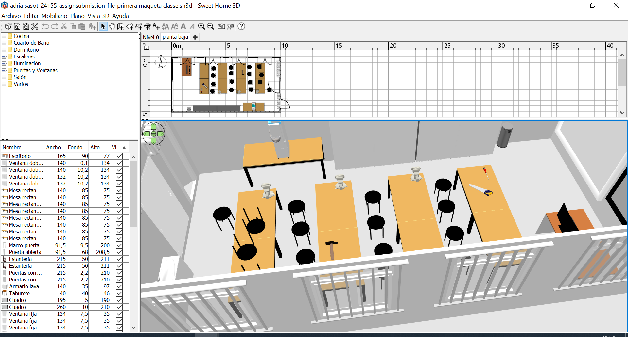Open the Preferences tools icon
Image resolution: width=628 pixels, height=337 pixels.
(35, 26)
